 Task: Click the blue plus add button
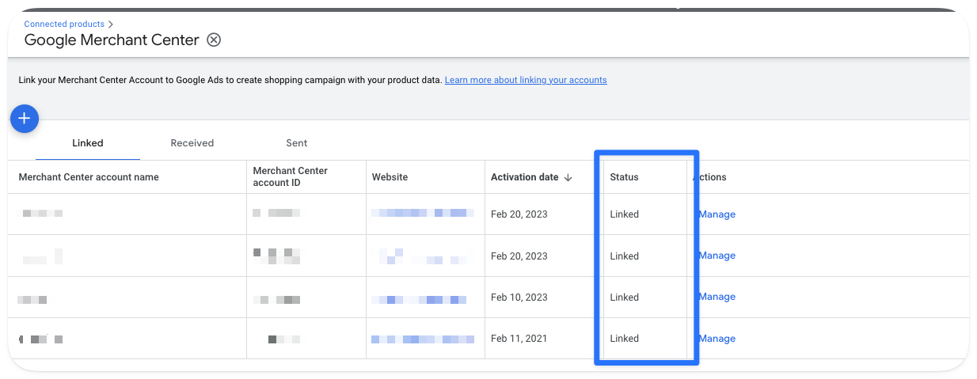[25, 119]
